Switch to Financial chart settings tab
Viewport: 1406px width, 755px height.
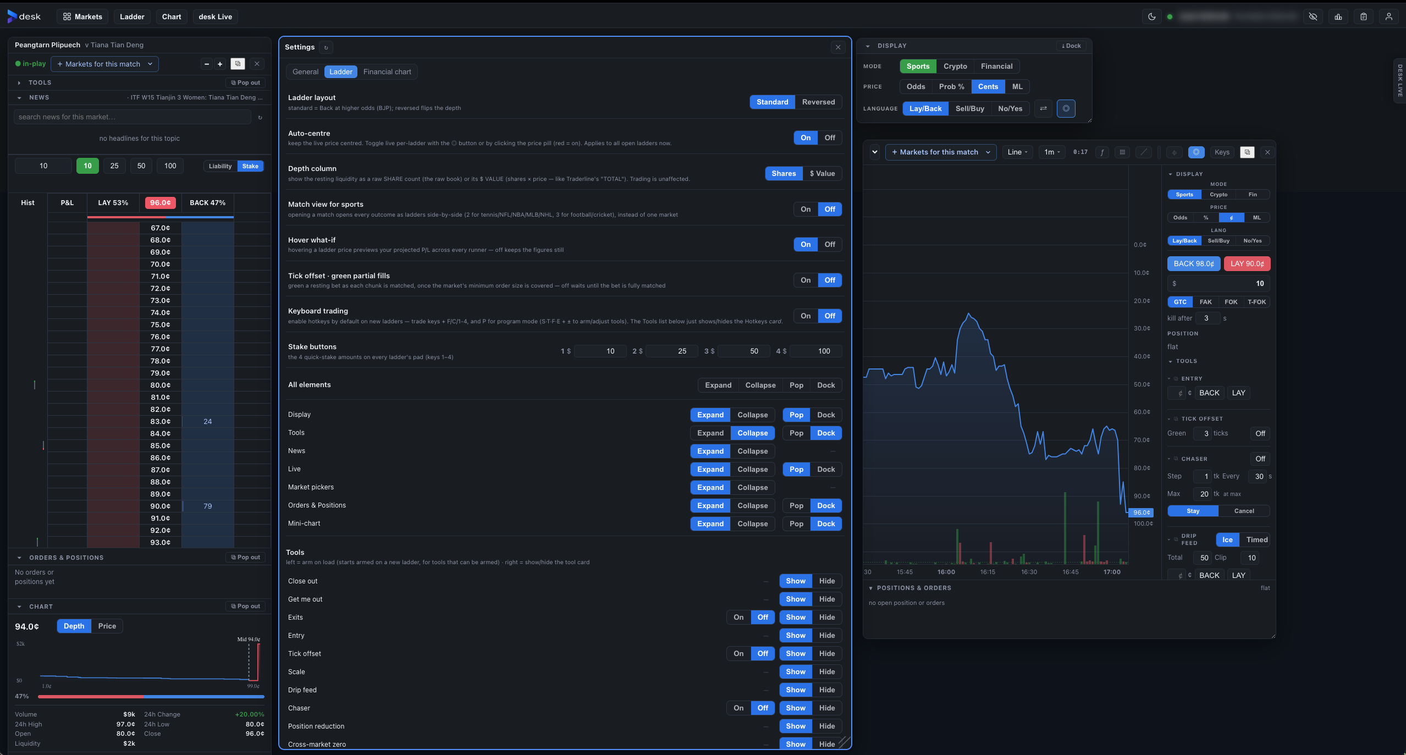pos(387,71)
